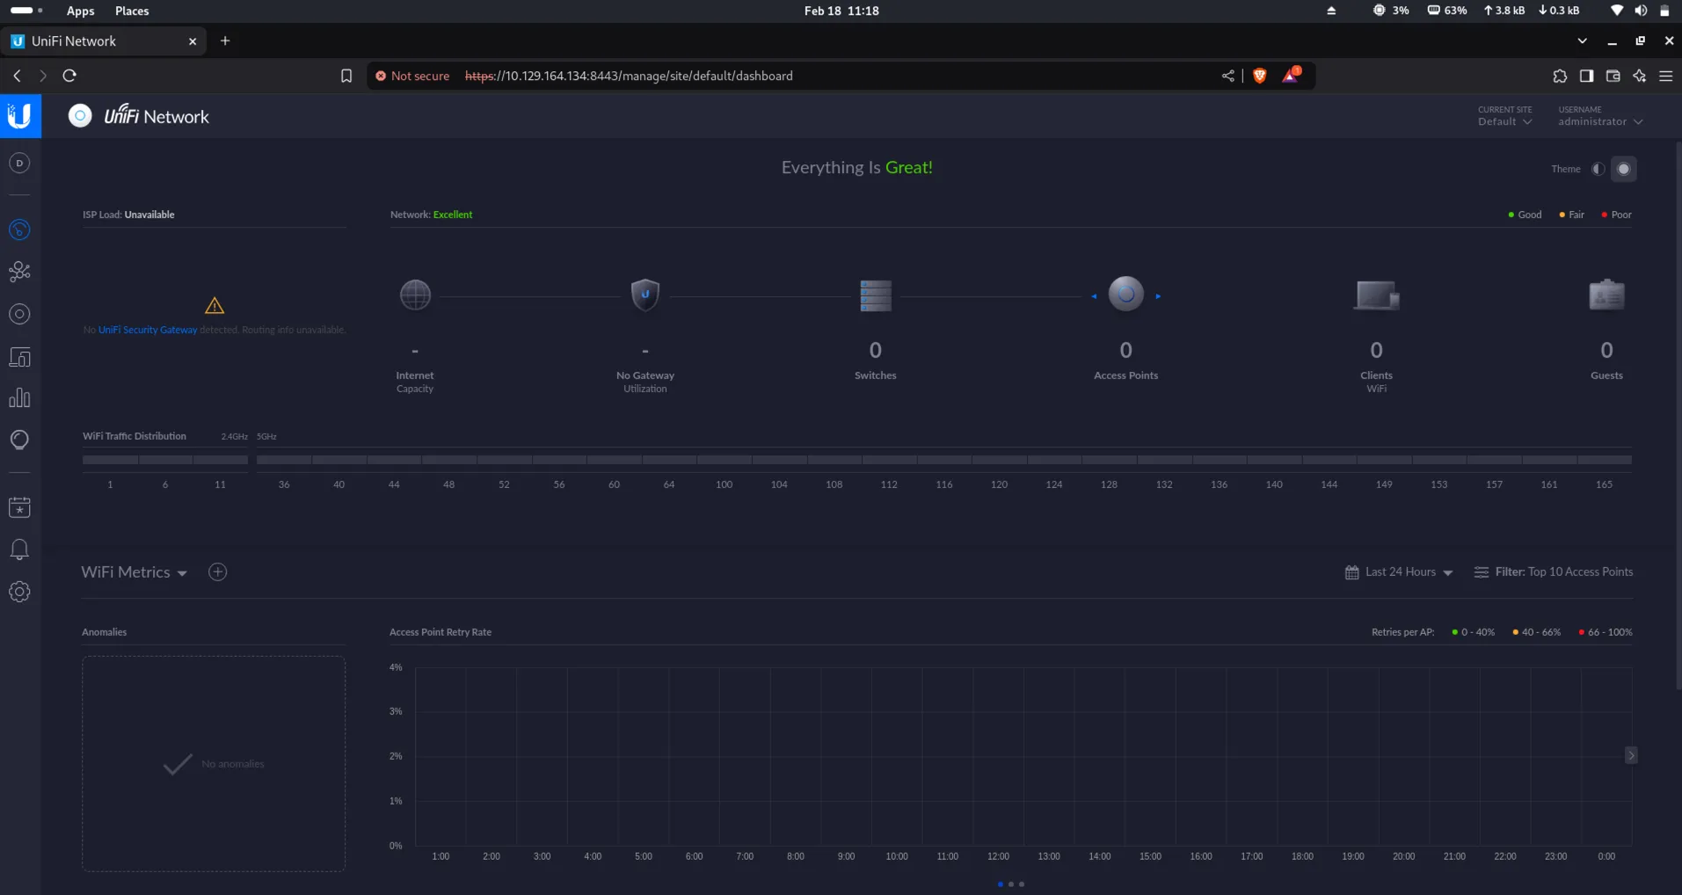Go to third chart page dot
Screen dimensions: 1682x895
point(1021,884)
